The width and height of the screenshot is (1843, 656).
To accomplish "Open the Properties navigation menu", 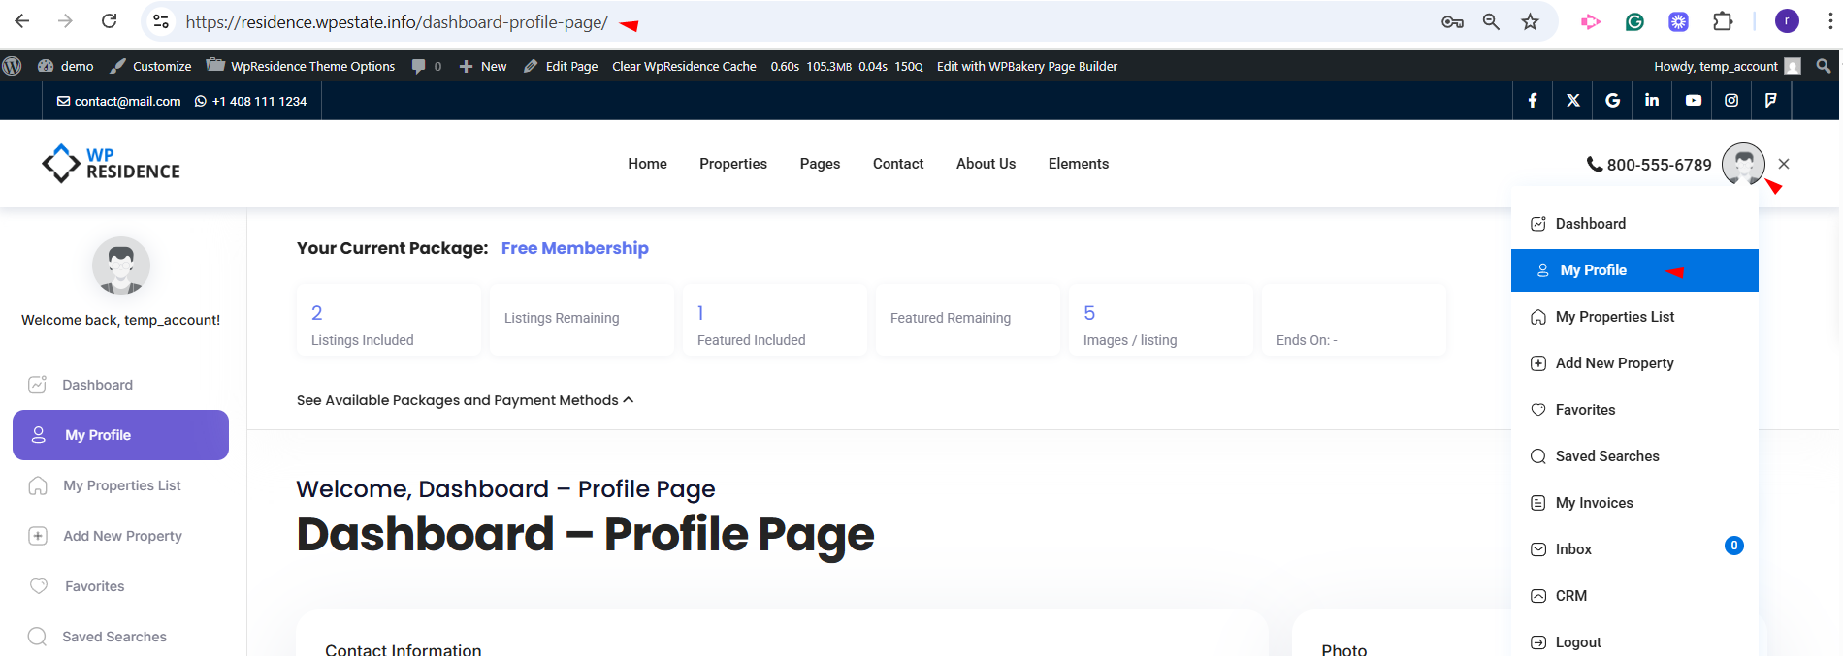I will pos(732,164).
